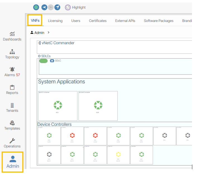Select the GUA container application icon
Screen dimensions: 204x174
click(98, 105)
